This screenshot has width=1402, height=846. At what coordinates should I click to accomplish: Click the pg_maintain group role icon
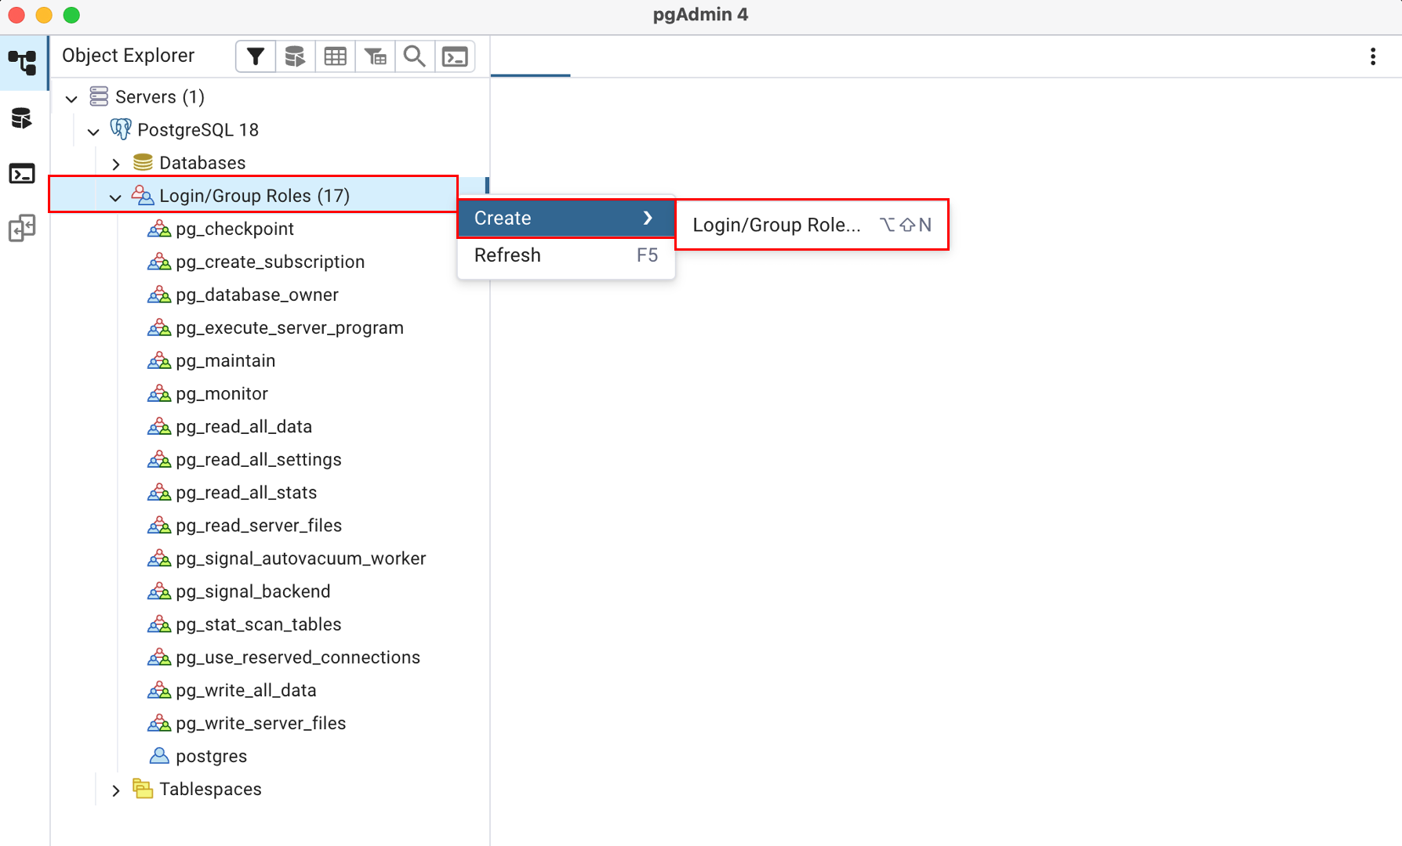[159, 360]
